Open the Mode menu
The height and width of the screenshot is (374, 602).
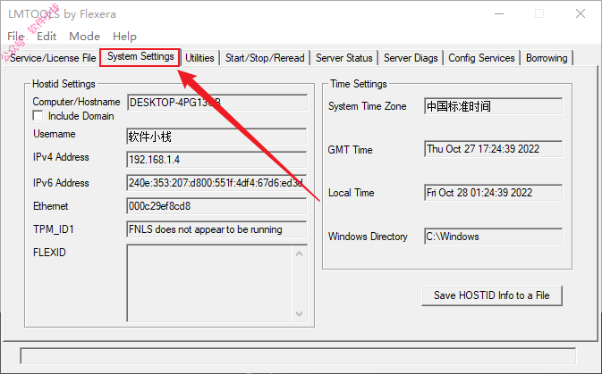click(x=84, y=37)
